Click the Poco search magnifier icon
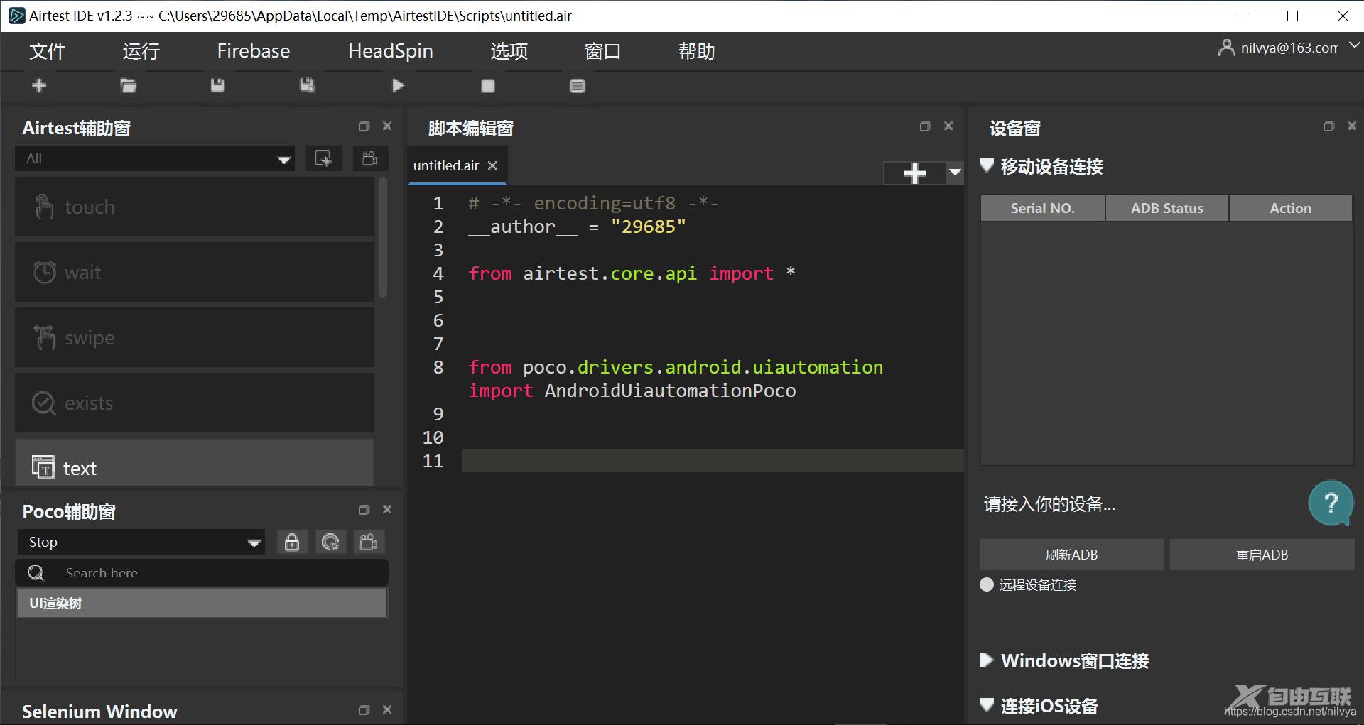 (x=36, y=572)
